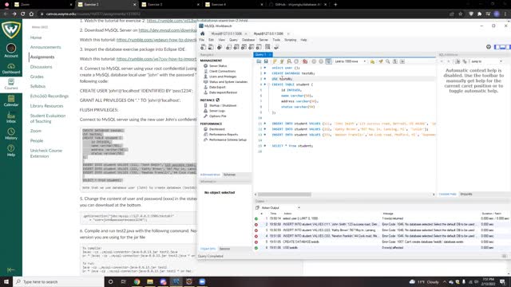Open exercise 2 tutorial rumble link
The height and width of the screenshot is (287, 511).
[197, 21]
